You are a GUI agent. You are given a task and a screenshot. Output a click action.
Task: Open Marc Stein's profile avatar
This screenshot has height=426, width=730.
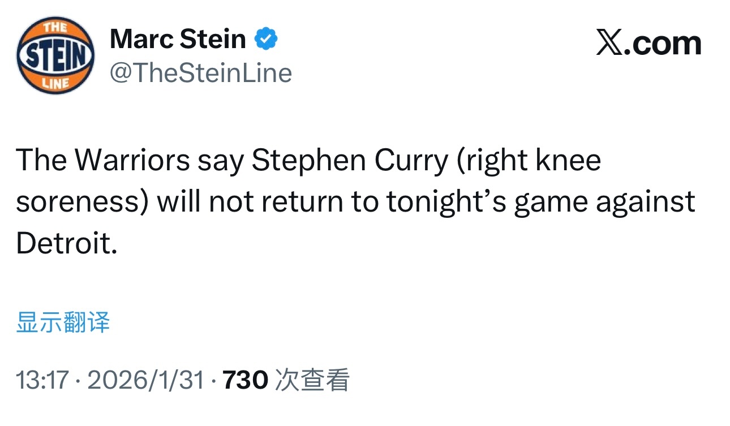coord(55,55)
